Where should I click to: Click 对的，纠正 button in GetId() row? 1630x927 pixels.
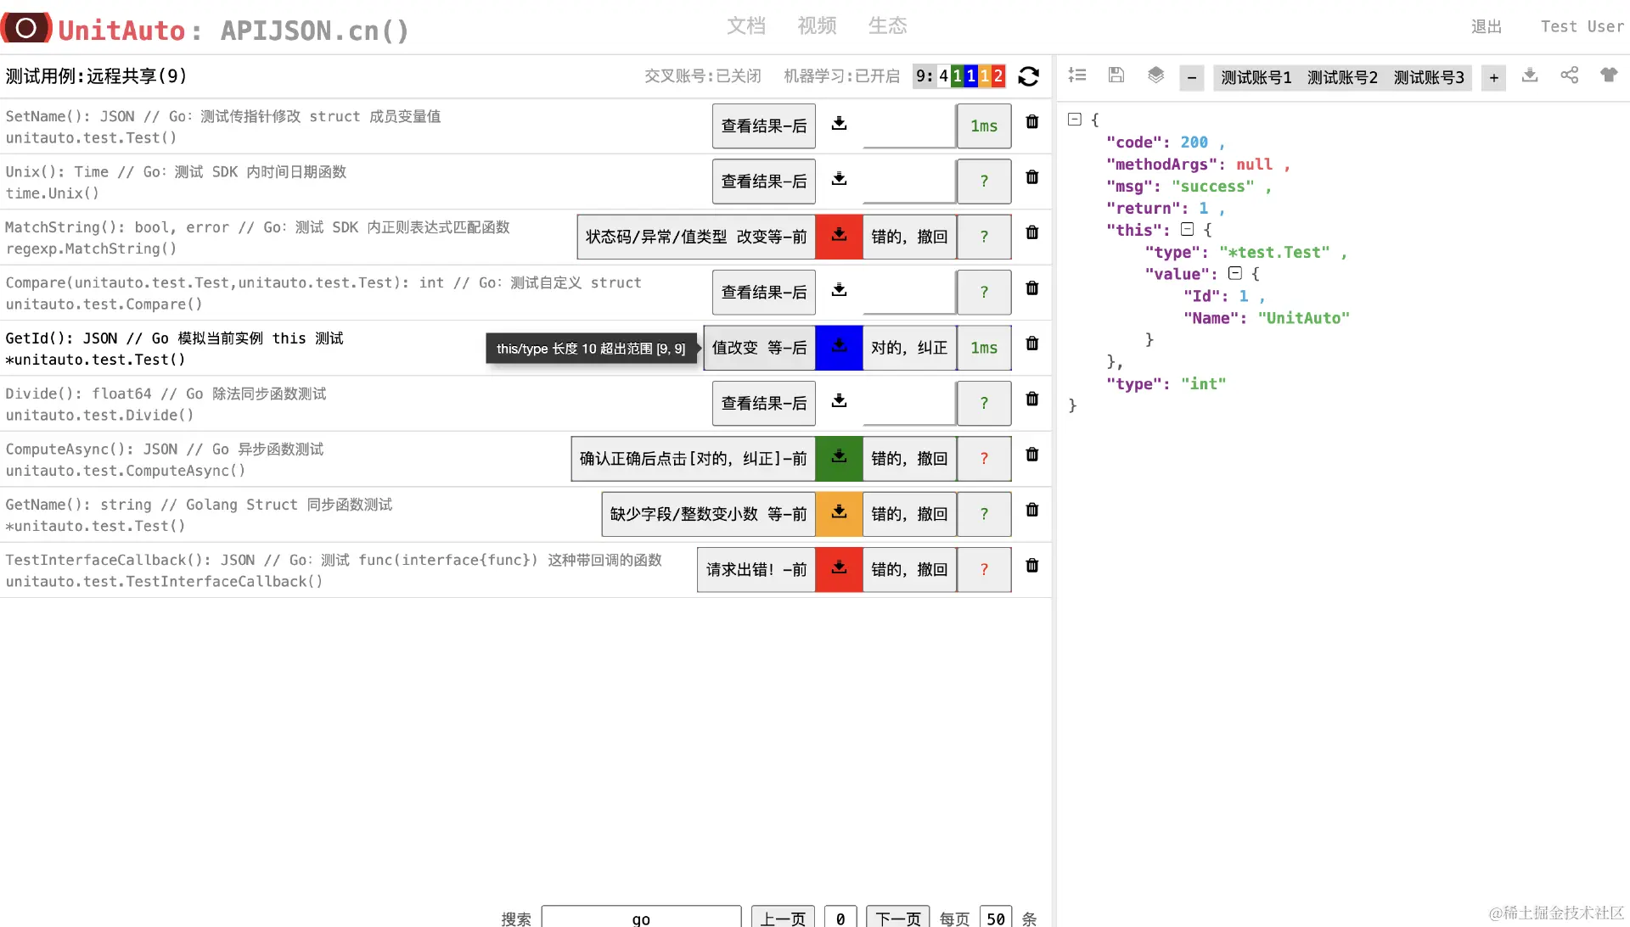tap(908, 348)
